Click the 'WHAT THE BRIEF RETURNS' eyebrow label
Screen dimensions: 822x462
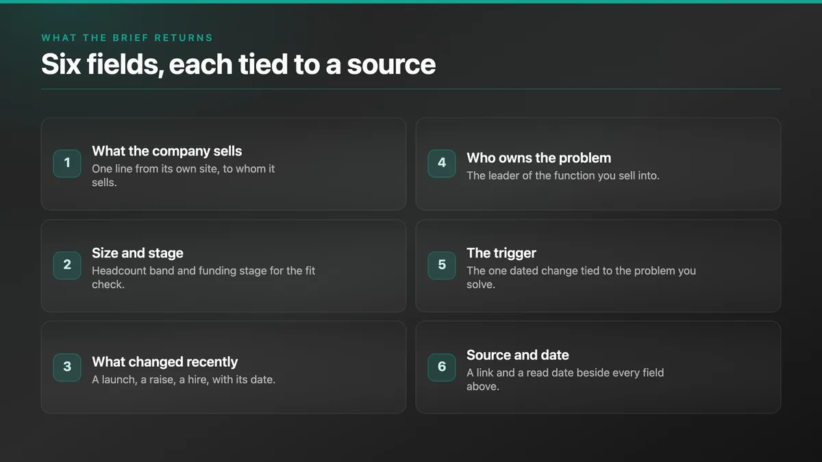(x=127, y=38)
